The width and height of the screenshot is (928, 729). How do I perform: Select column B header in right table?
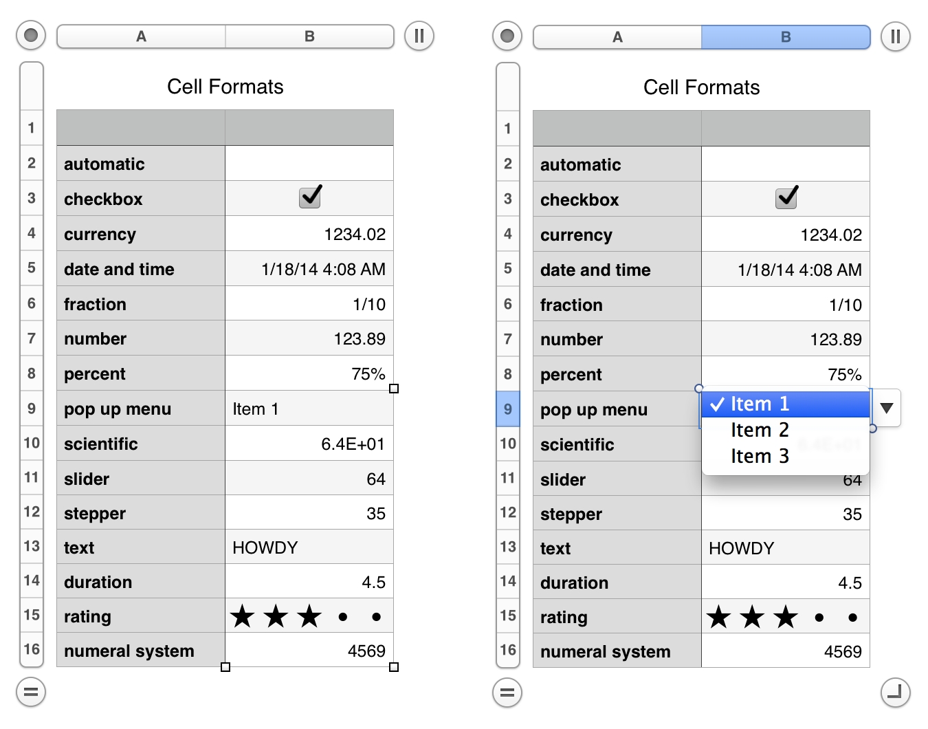[x=785, y=37]
